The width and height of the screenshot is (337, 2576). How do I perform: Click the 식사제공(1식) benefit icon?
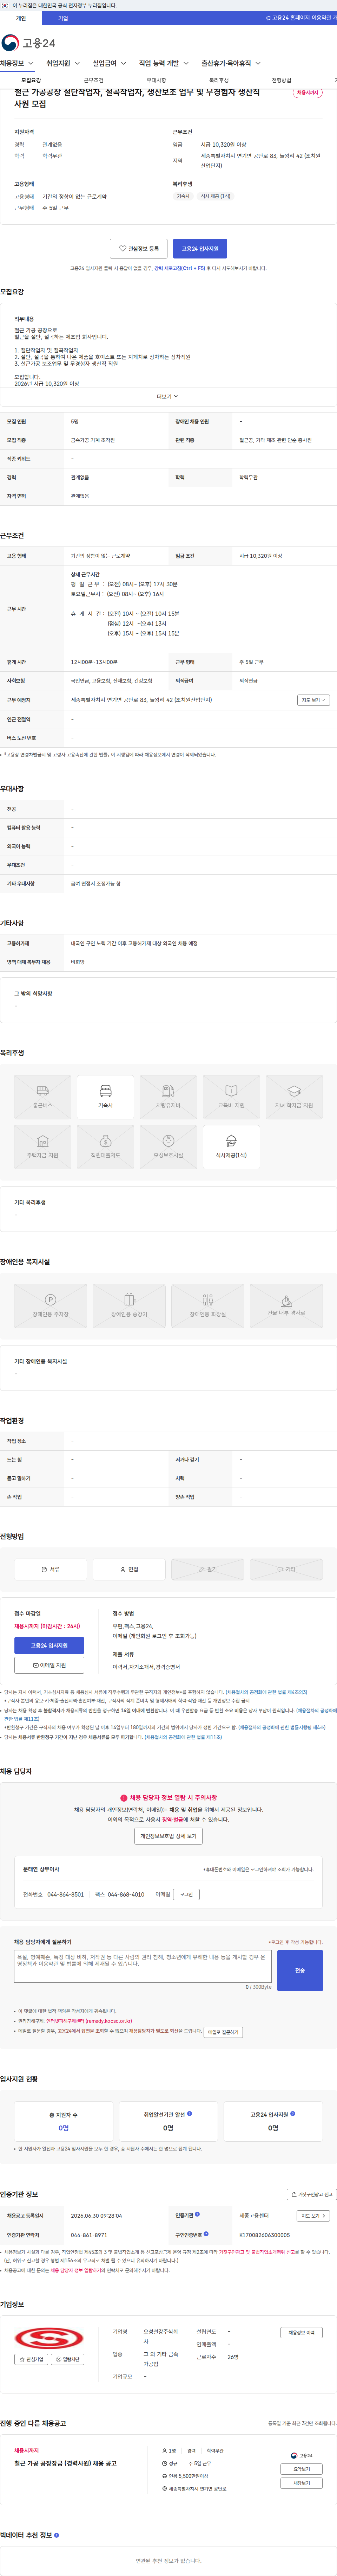(231, 1147)
